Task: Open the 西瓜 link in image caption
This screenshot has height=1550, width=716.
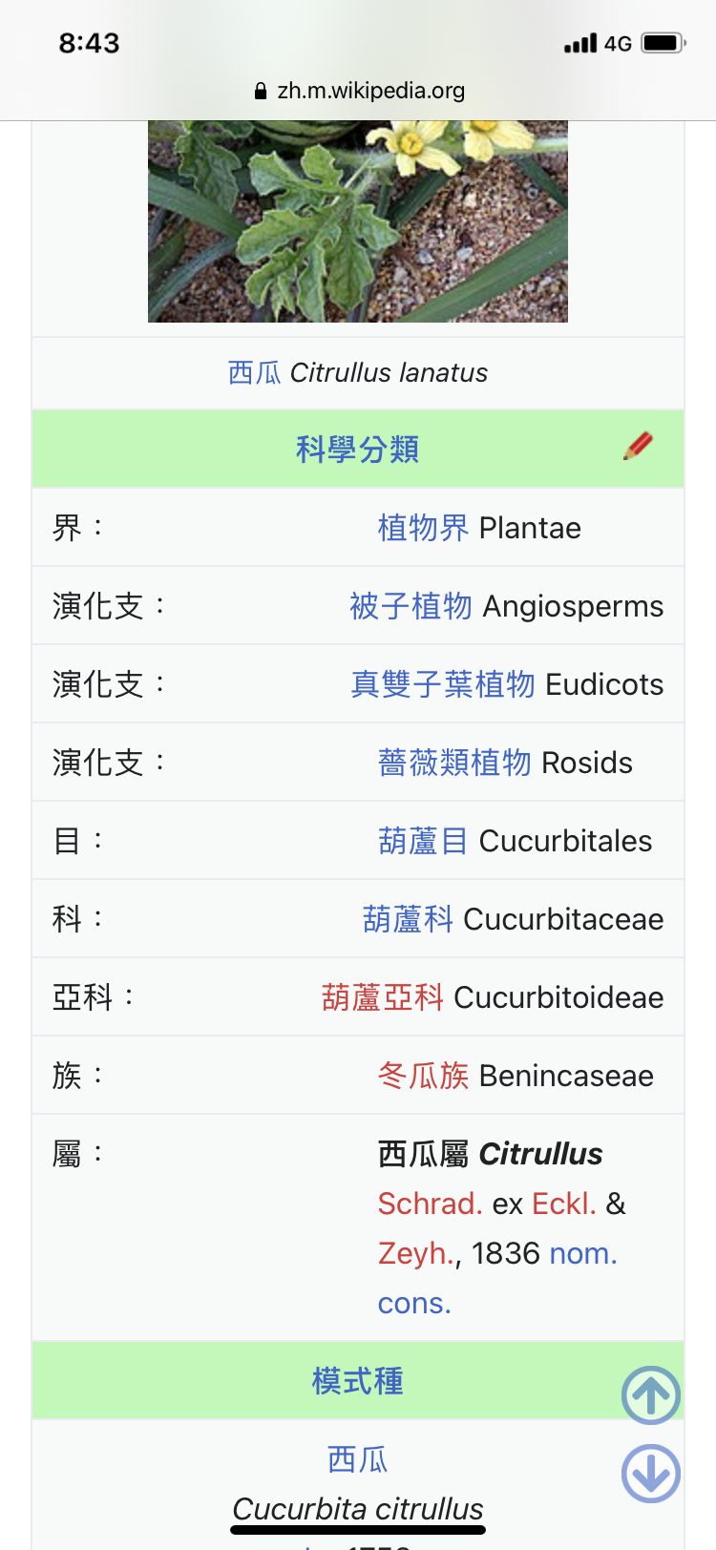Action: tap(254, 372)
